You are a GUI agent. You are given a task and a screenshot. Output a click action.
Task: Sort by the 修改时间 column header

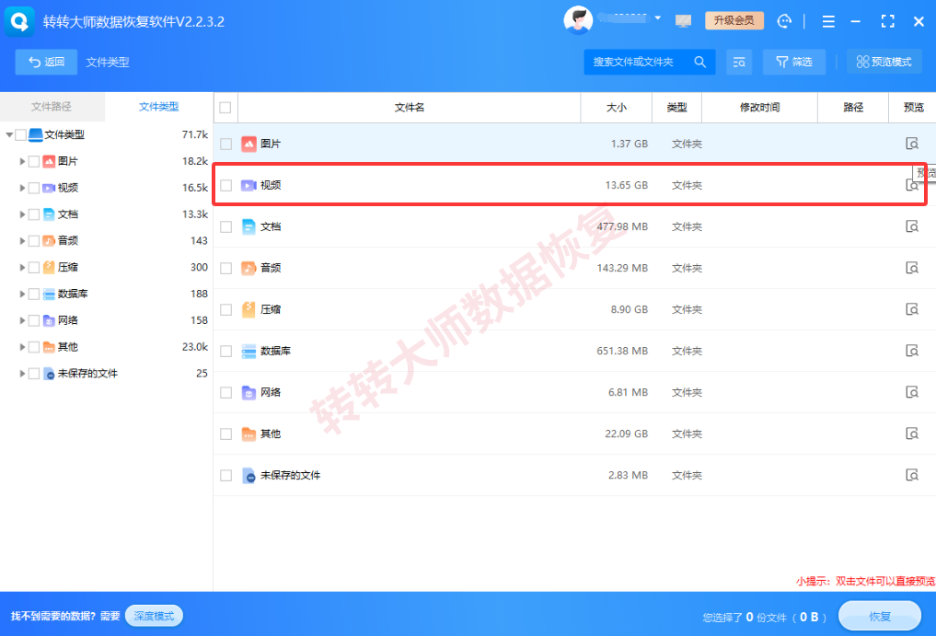point(759,108)
